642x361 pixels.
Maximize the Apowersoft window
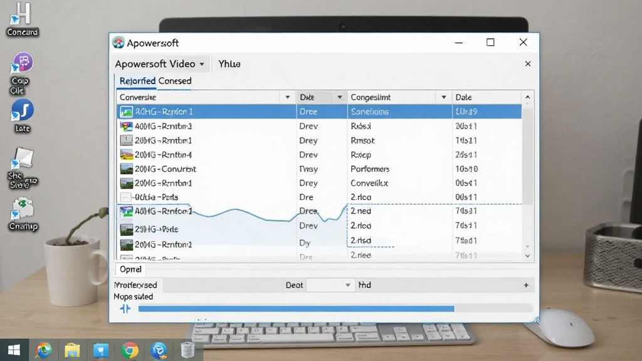490,42
